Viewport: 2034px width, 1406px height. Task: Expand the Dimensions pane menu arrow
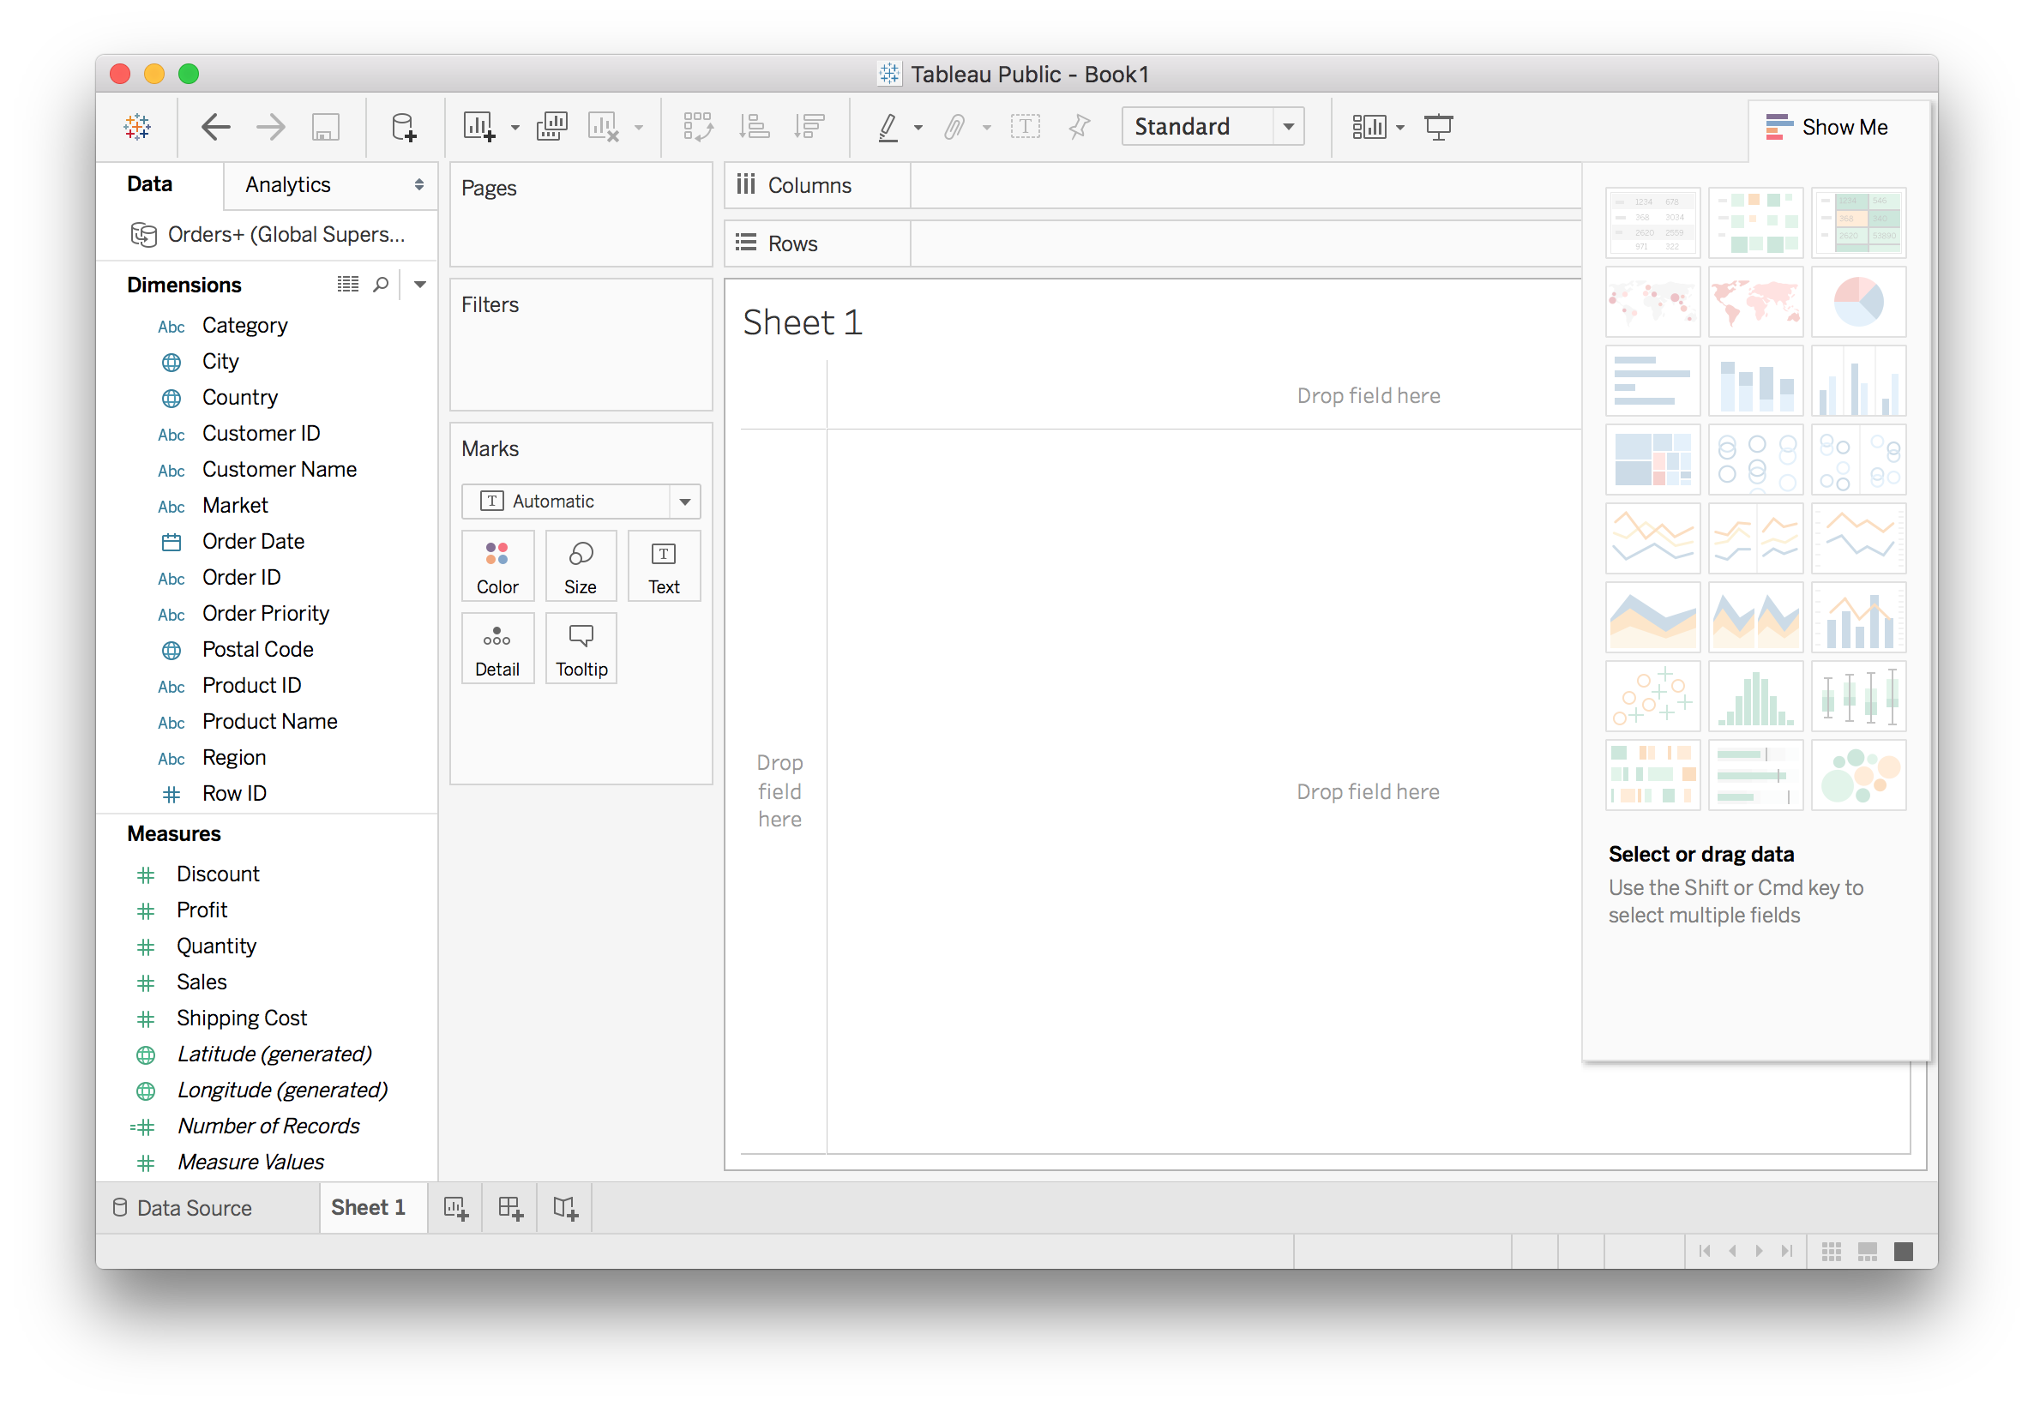[x=420, y=285]
